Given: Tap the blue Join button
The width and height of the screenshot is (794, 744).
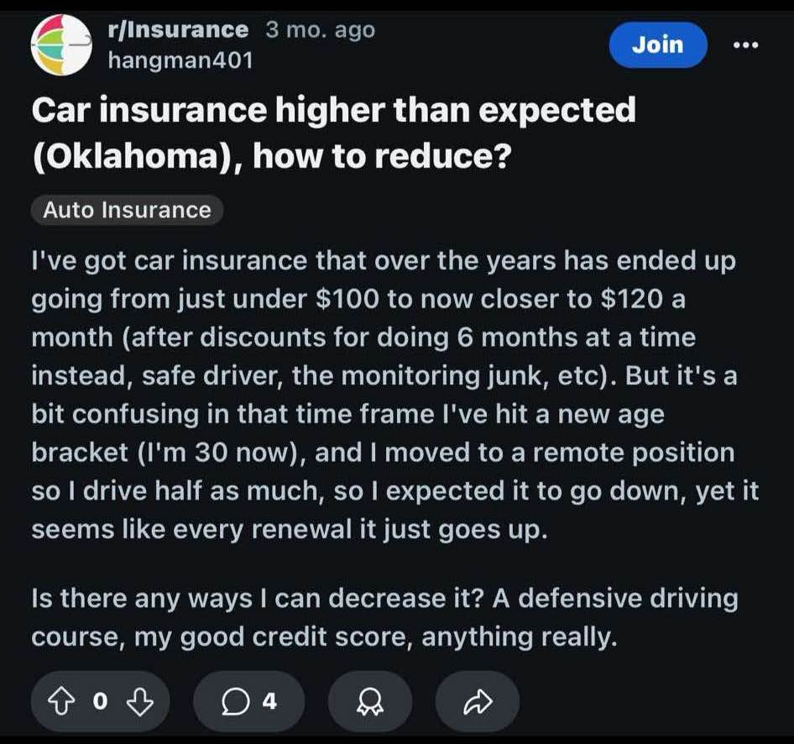Looking at the screenshot, I should 658,45.
